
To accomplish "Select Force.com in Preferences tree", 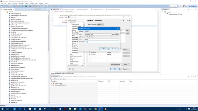I will coord(73,58).
